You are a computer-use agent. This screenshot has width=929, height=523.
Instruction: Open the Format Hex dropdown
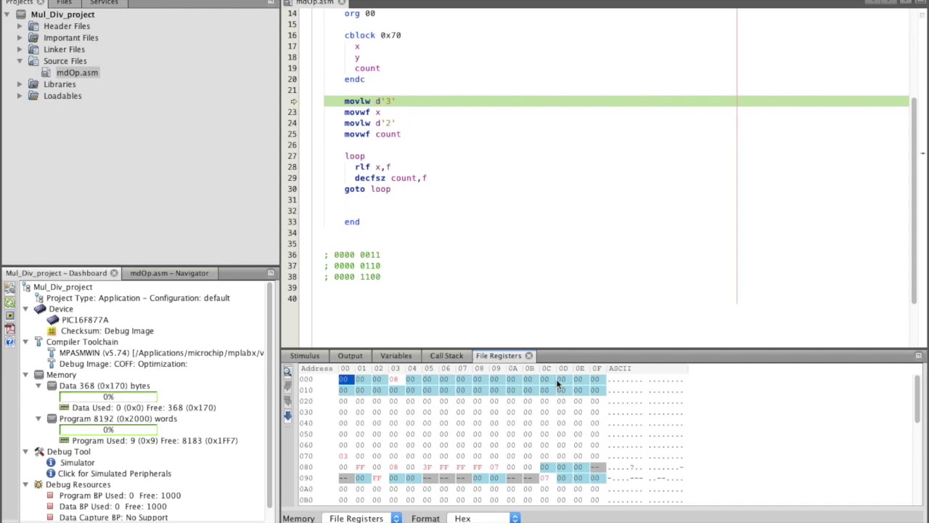[484, 518]
